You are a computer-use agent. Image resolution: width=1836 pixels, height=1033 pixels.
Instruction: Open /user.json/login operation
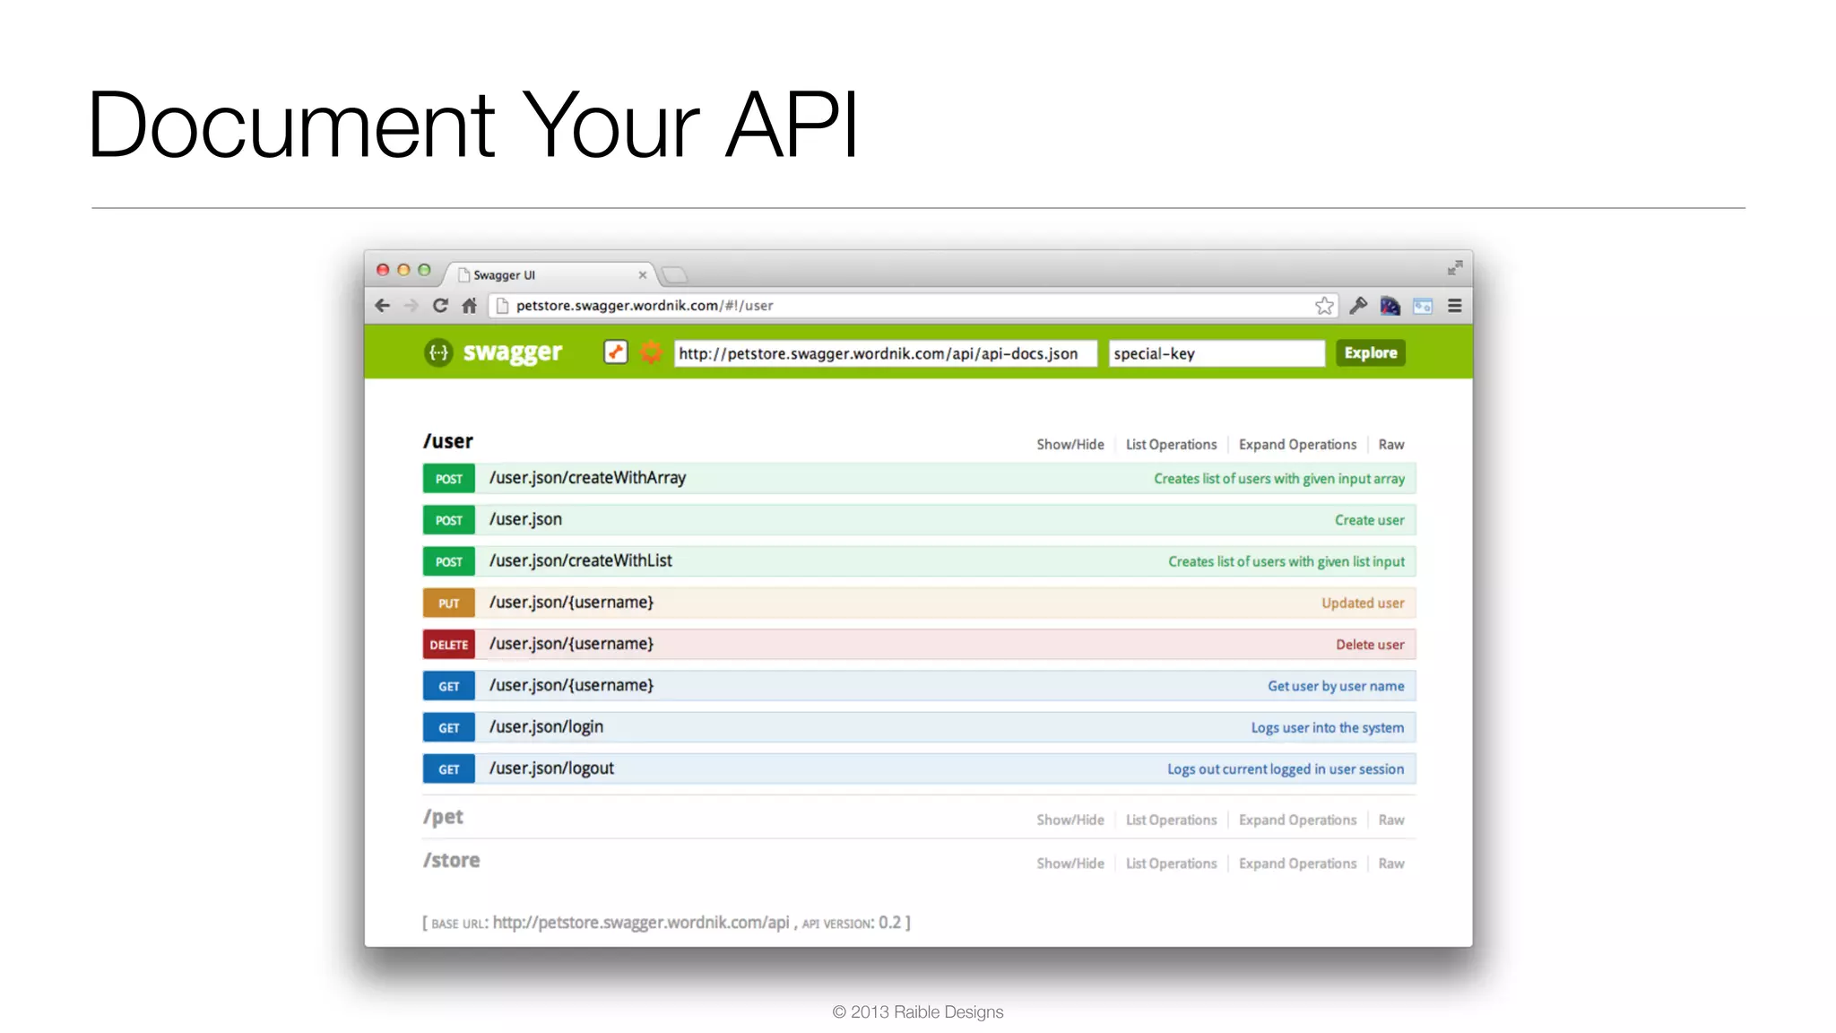click(x=546, y=727)
